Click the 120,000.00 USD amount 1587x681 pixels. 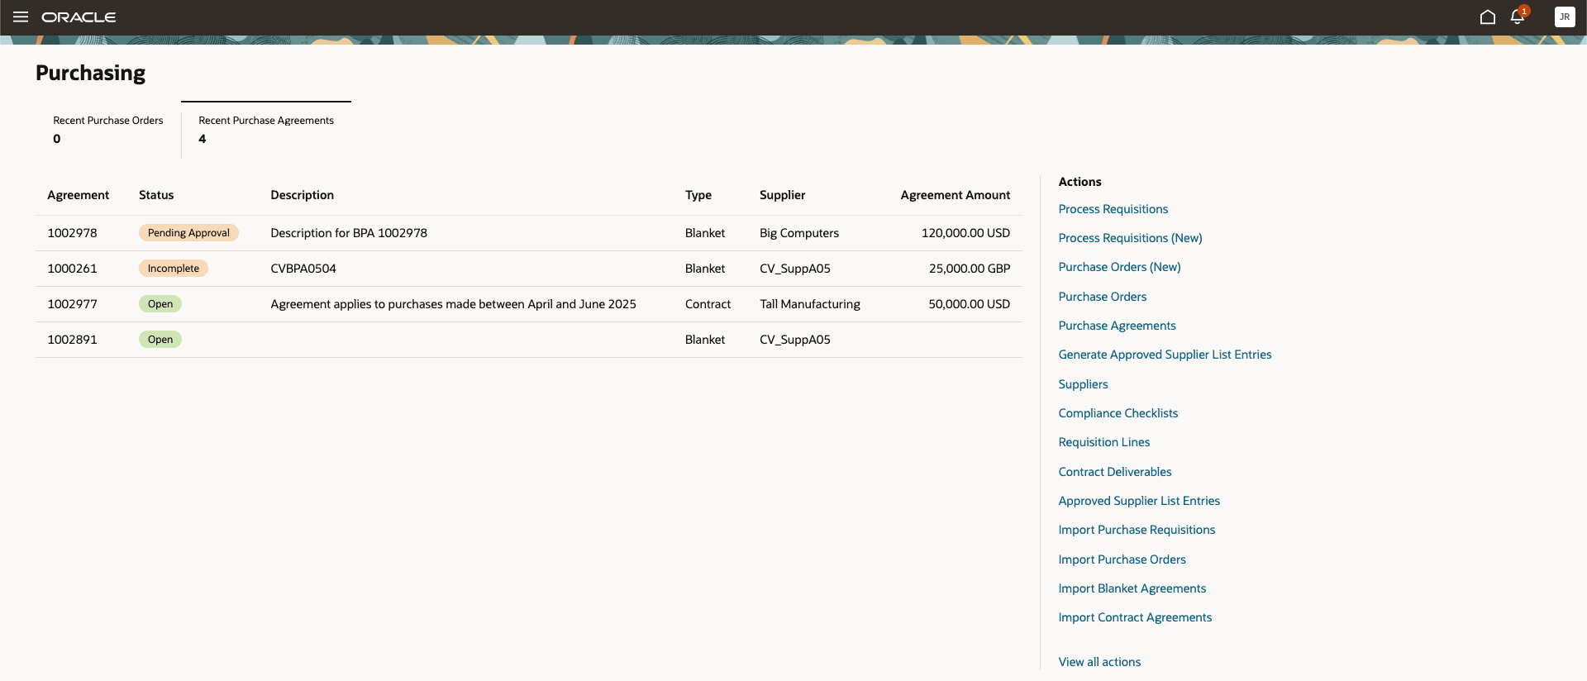[x=965, y=233]
